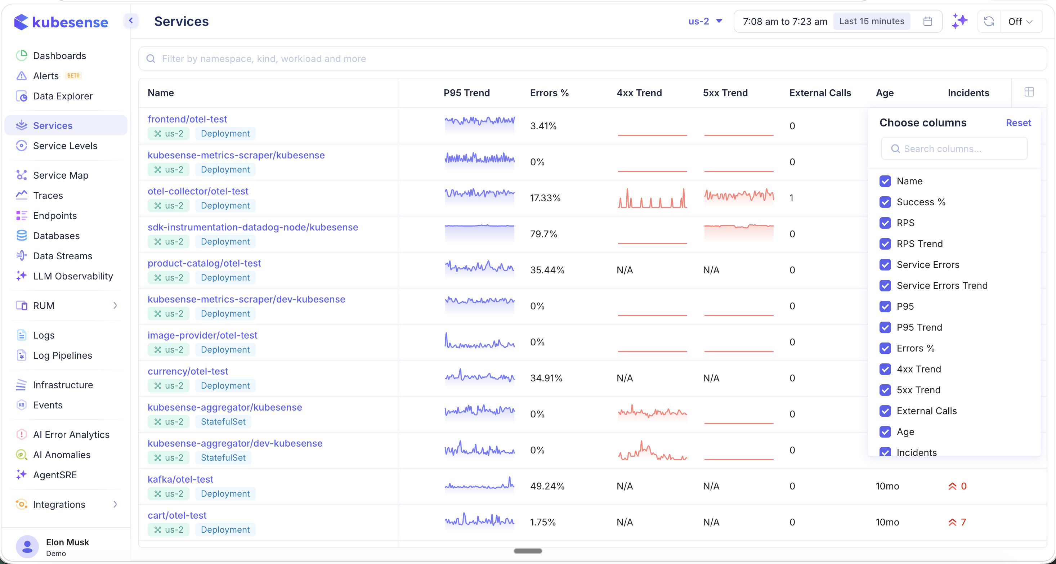Open the Off dropdown in the header

(x=1021, y=21)
